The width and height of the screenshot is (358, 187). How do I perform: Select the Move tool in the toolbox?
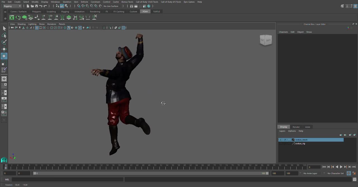4,49
